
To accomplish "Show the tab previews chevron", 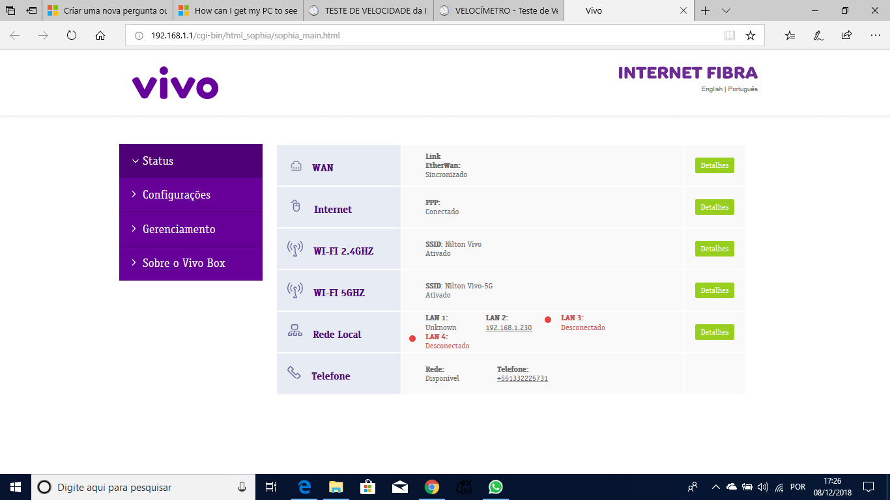I will pos(726,10).
